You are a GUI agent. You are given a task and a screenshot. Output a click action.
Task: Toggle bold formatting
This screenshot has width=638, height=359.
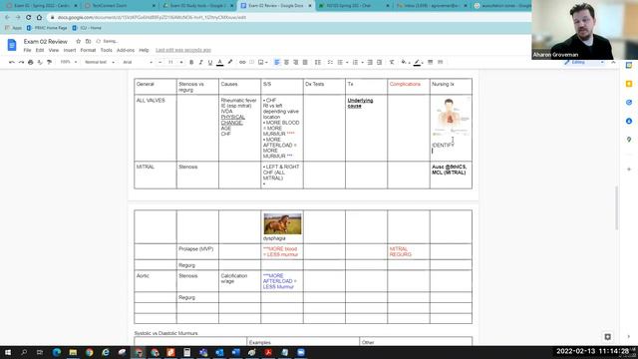(191, 62)
